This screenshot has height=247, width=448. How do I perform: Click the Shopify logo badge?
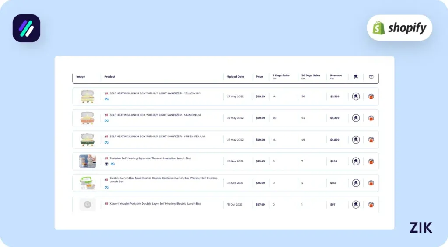pyautogui.click(x=399, y=28)
